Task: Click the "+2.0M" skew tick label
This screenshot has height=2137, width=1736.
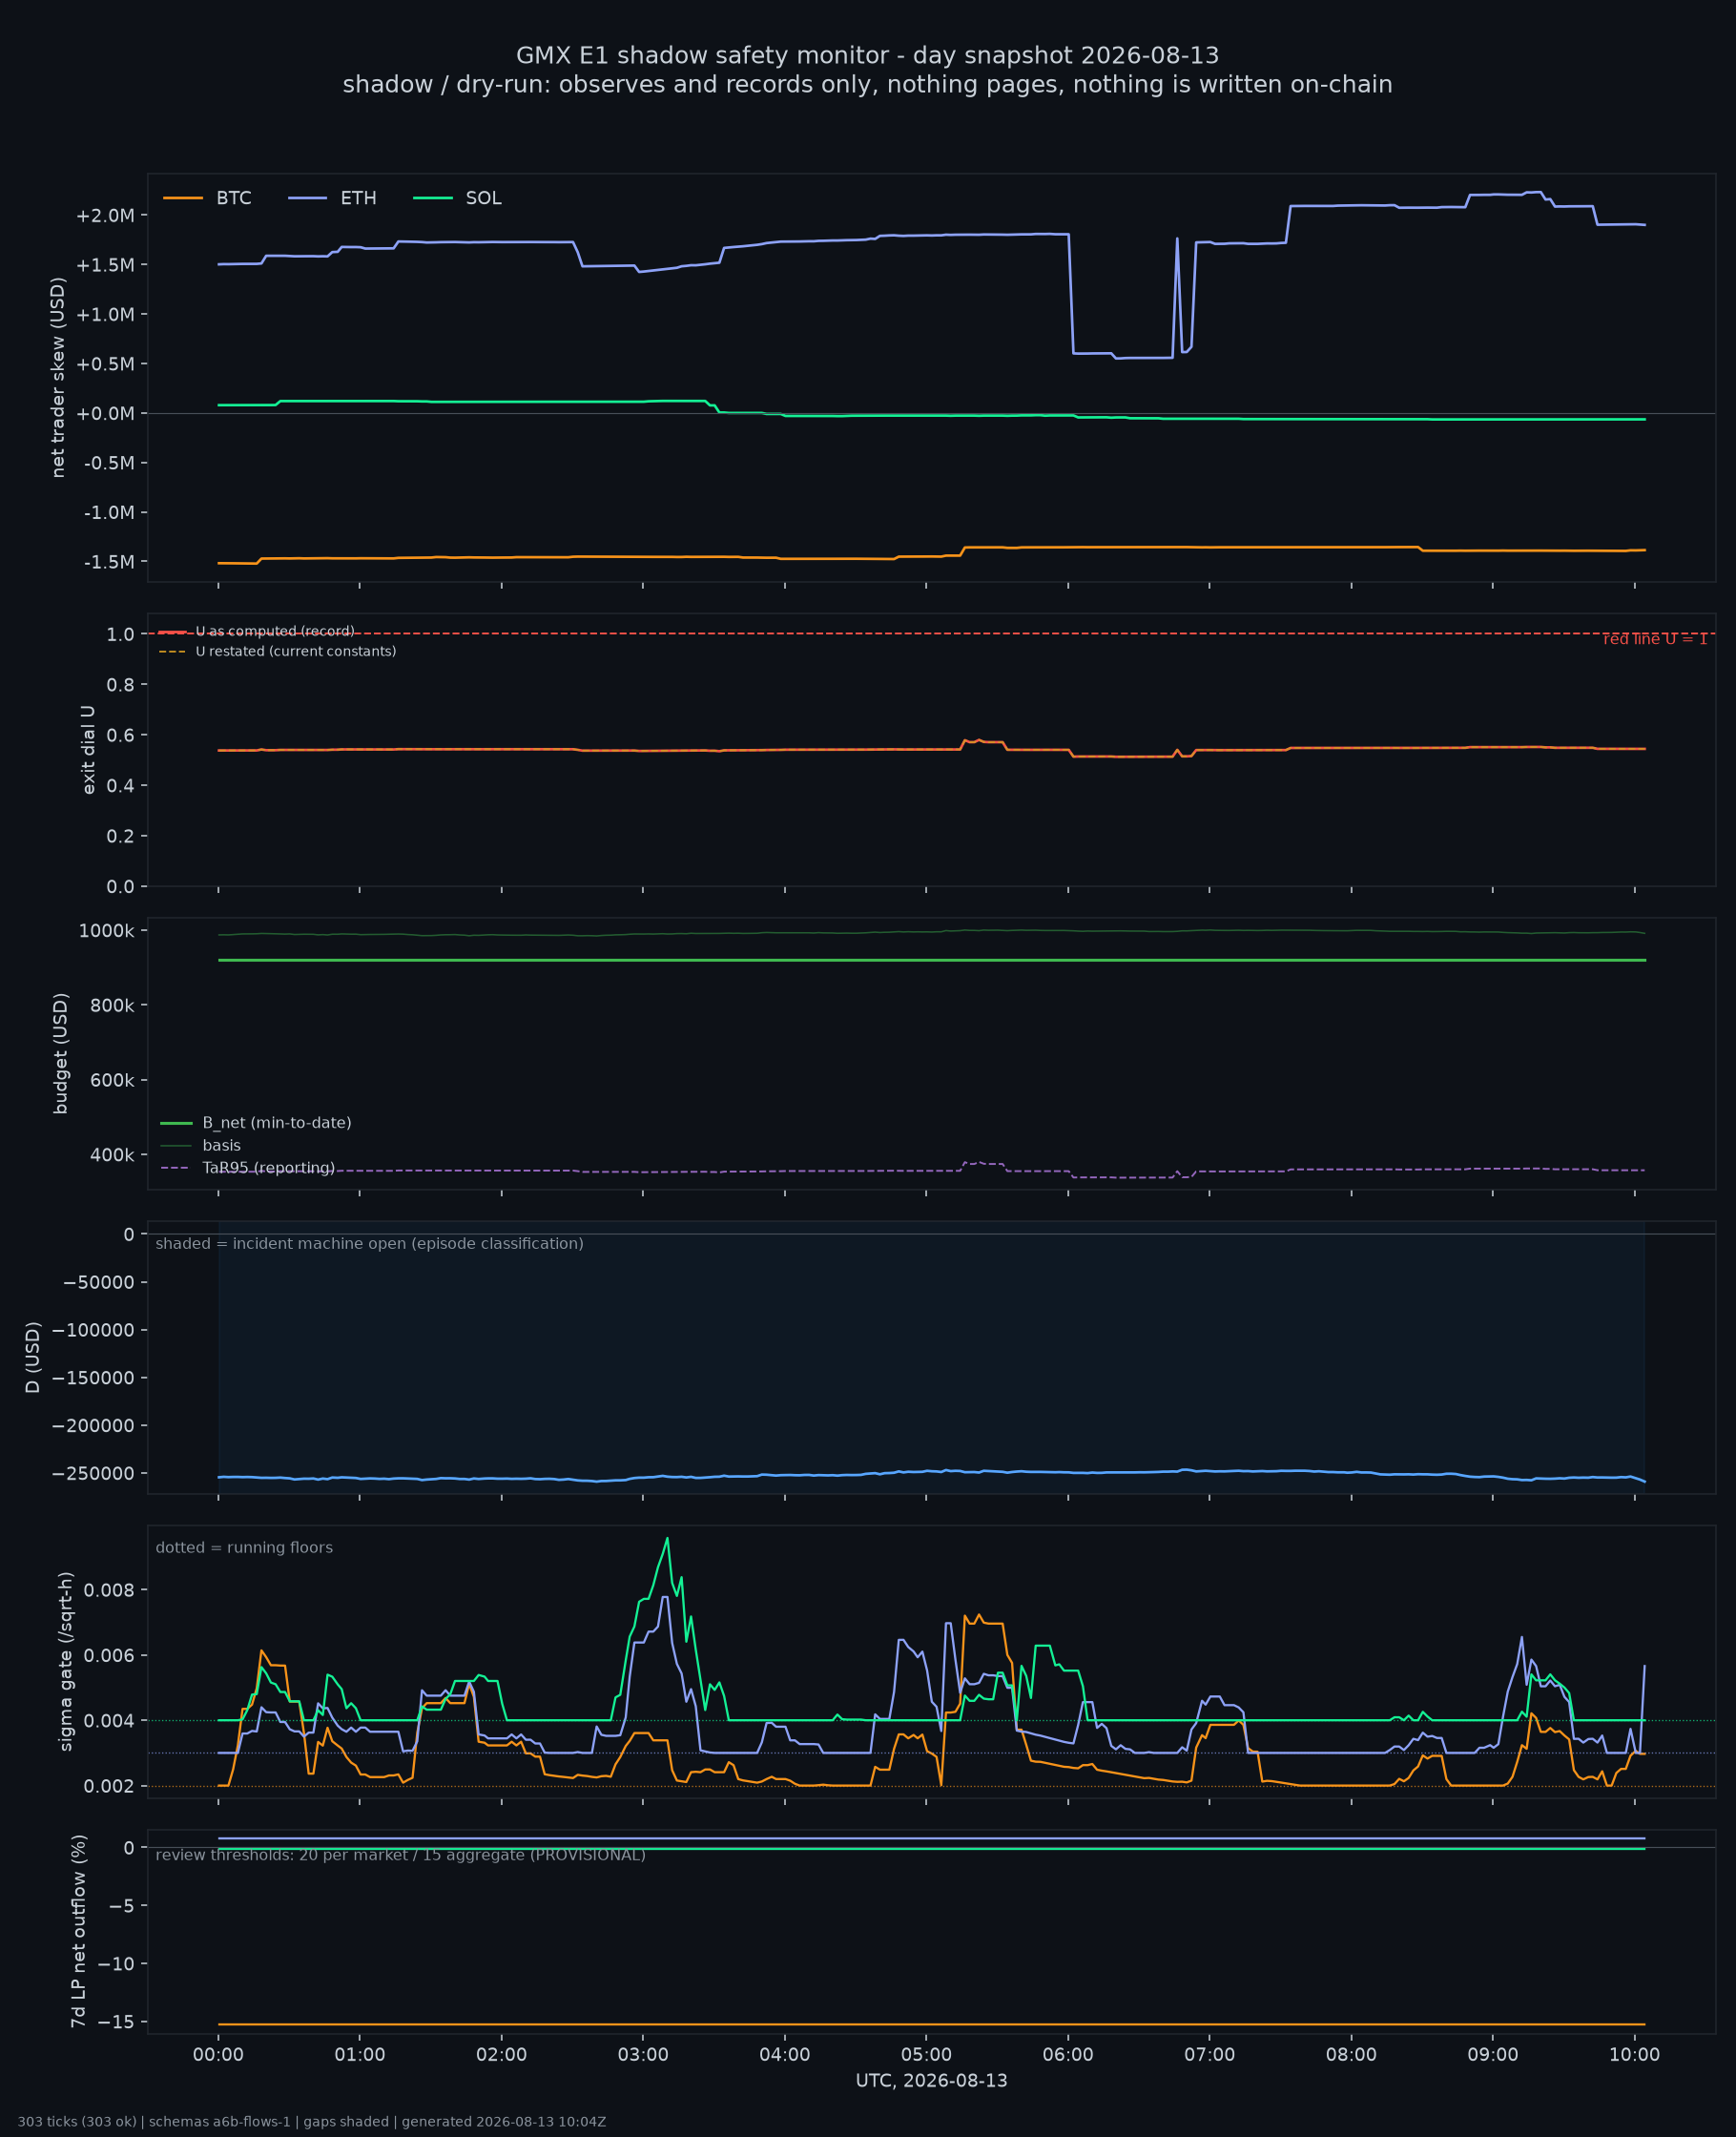Action: 105,216
